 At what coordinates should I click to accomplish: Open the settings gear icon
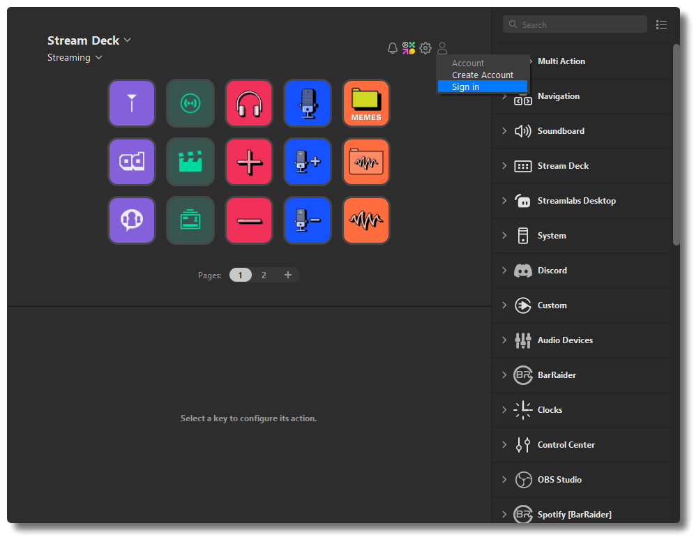click(425, 48)
